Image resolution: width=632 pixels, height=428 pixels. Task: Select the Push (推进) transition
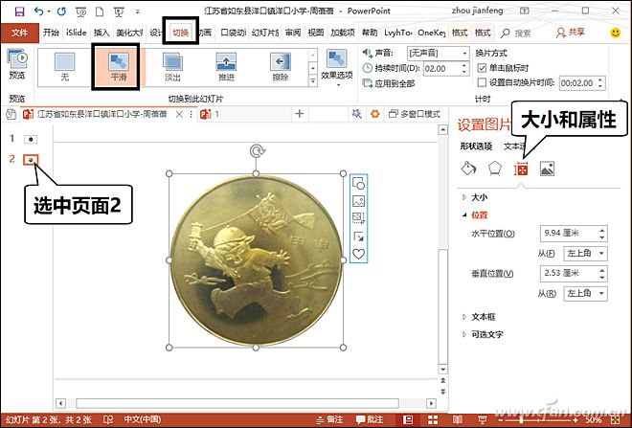coord(226,66)
